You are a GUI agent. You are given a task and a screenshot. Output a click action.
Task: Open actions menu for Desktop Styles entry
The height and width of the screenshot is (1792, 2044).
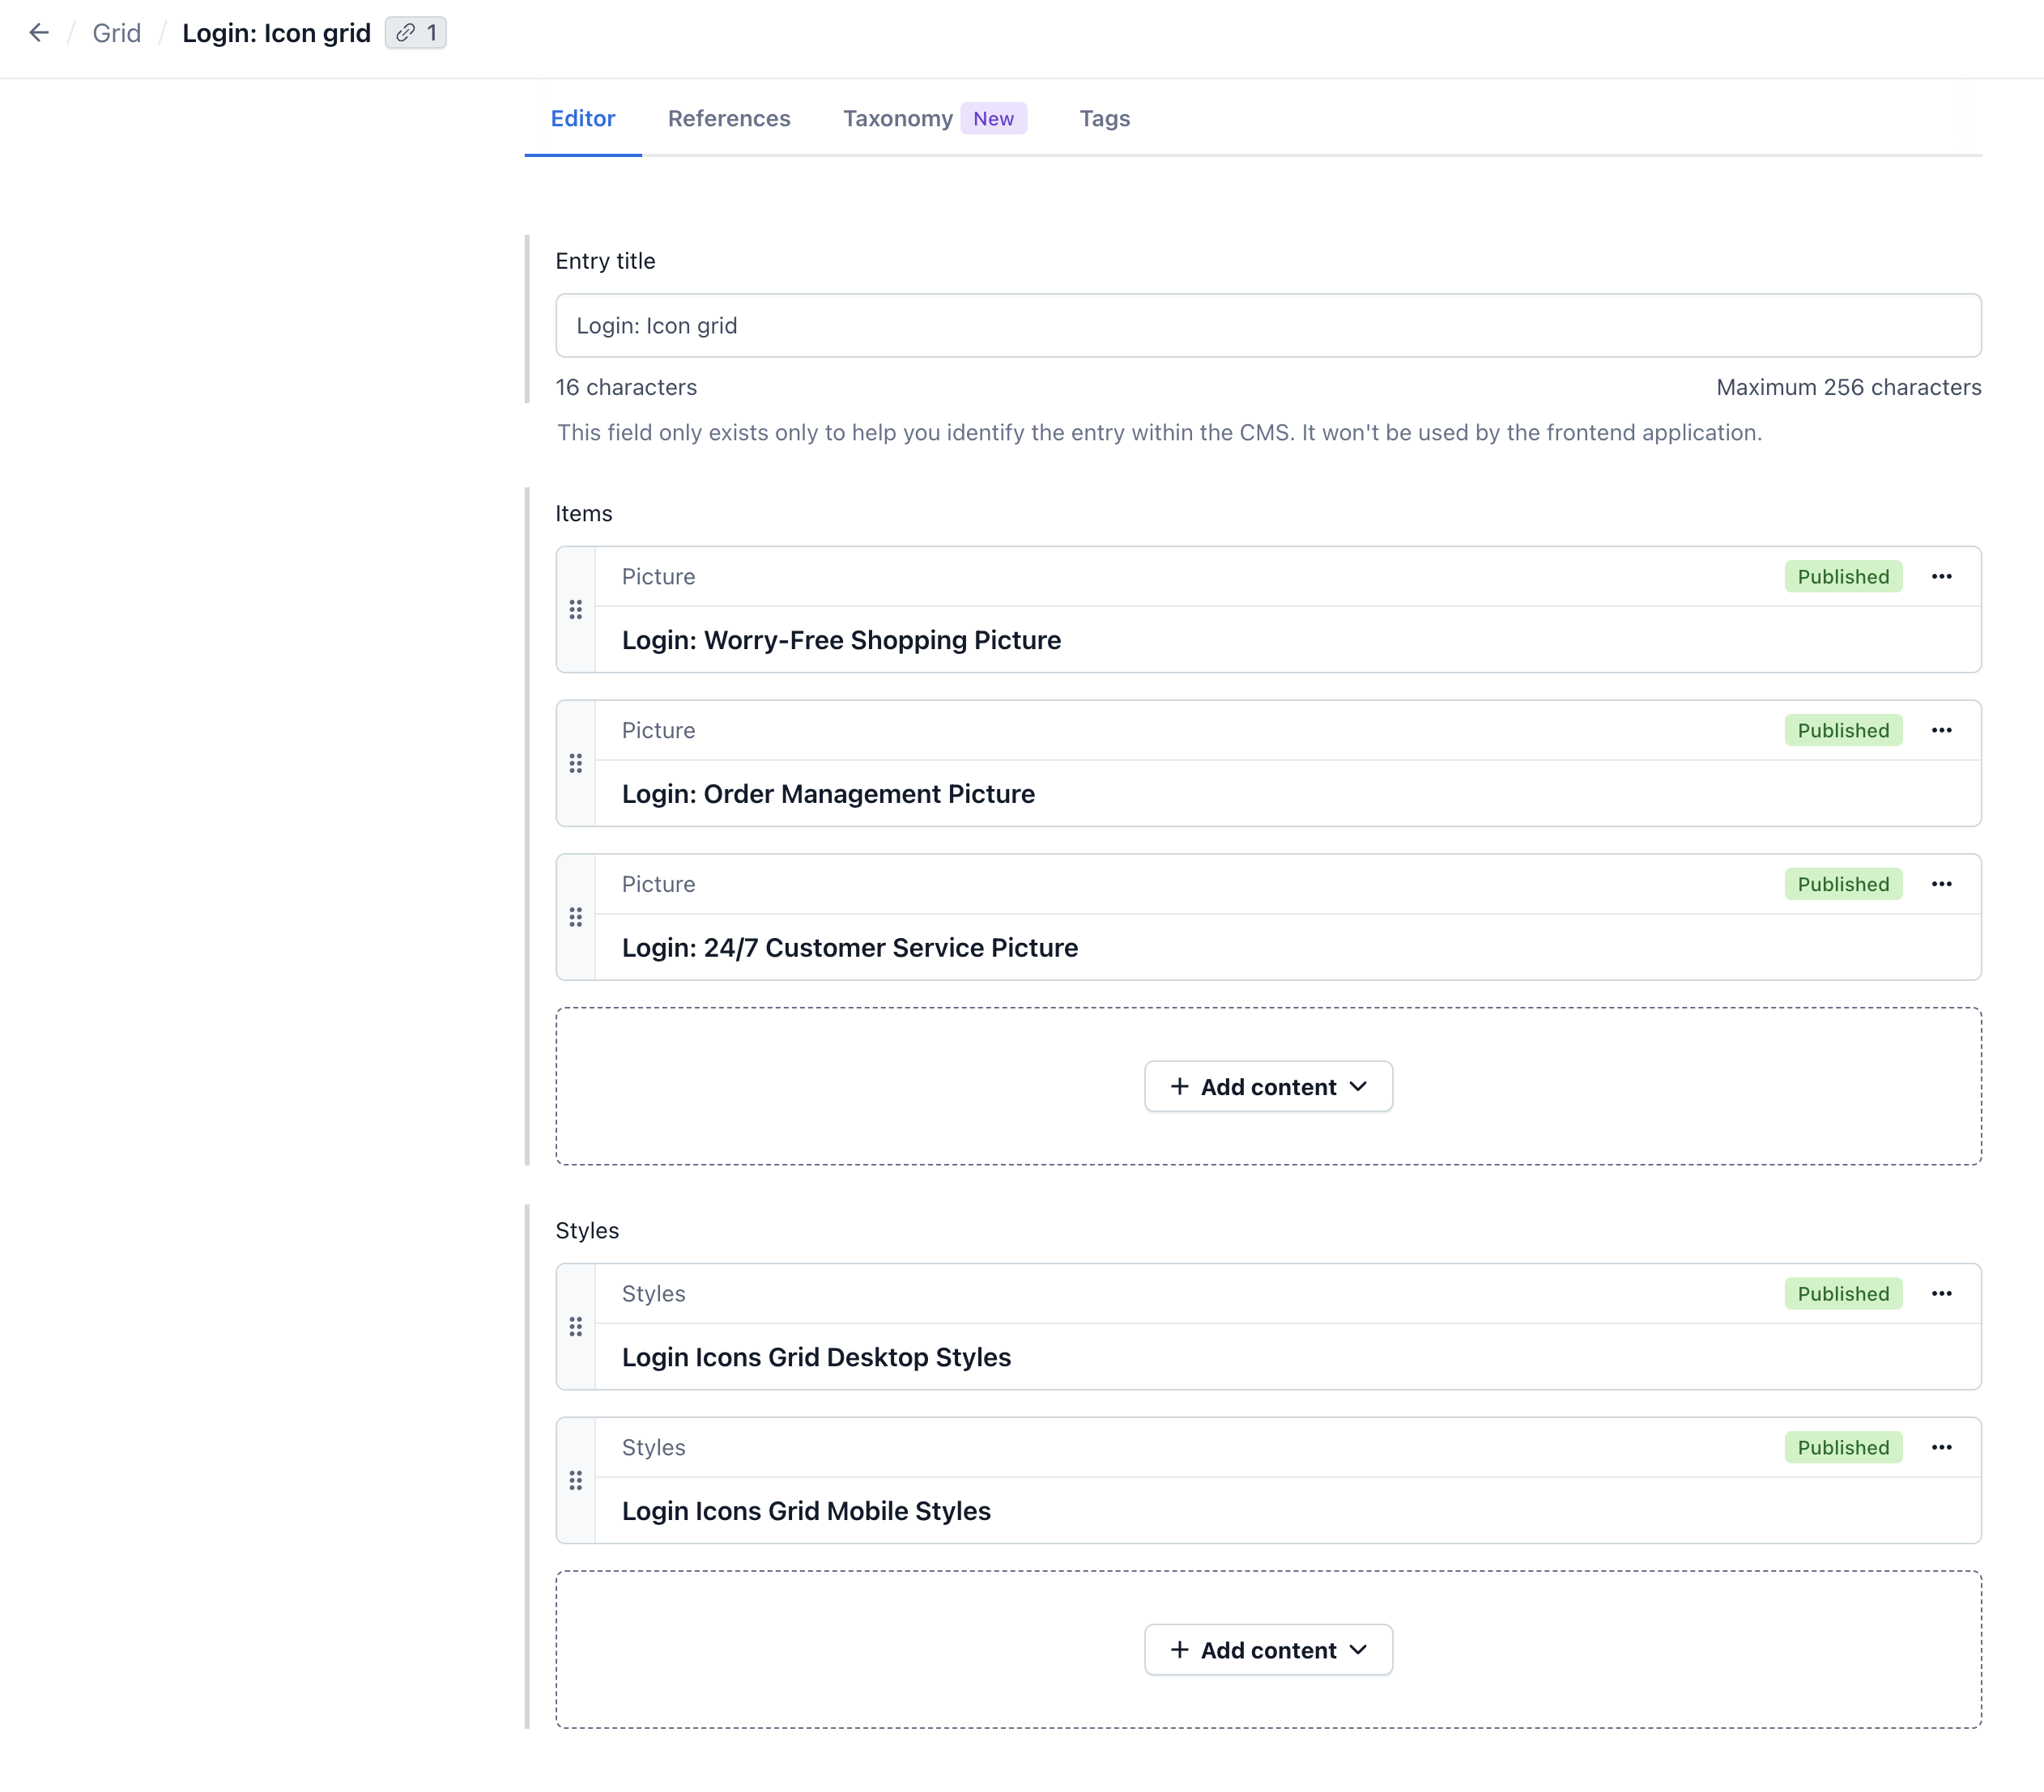1942,1294
